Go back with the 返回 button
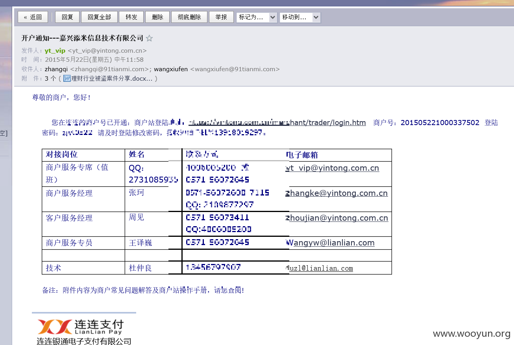 [33, 17]
